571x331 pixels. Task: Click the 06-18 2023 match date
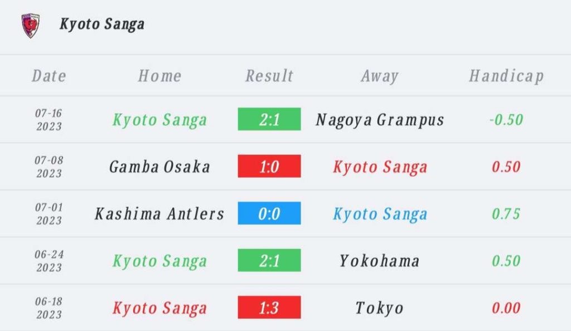pyautogui.click(x=49, y=308)
